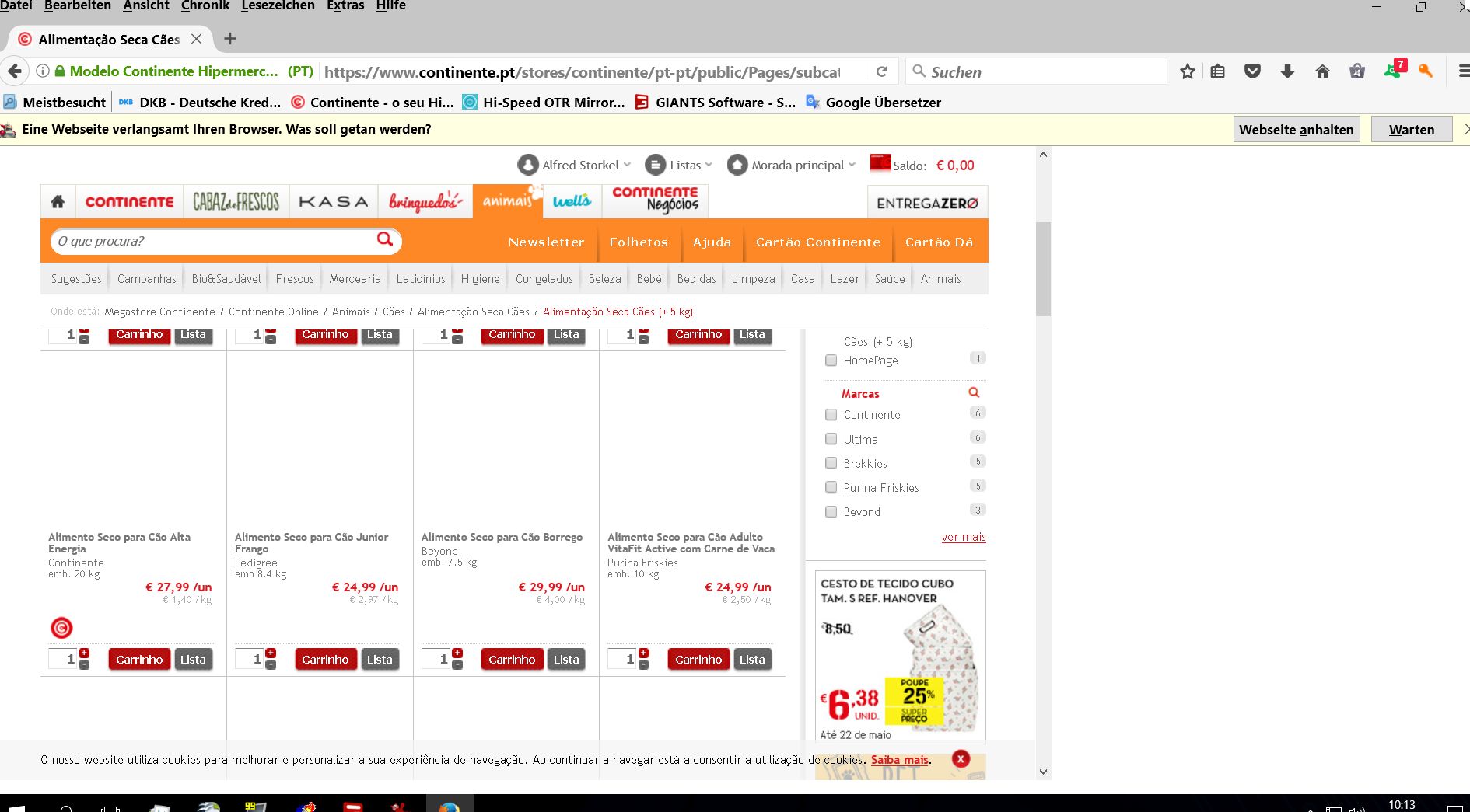Click the scrollbar up arrow

click(x=1043, y=155)
